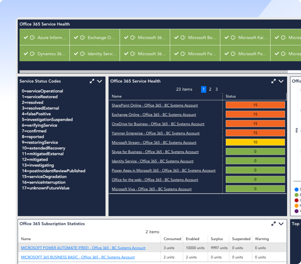
Task: Sort service health table by Status column
Action: pyautogui.click(x=230, y=96)
